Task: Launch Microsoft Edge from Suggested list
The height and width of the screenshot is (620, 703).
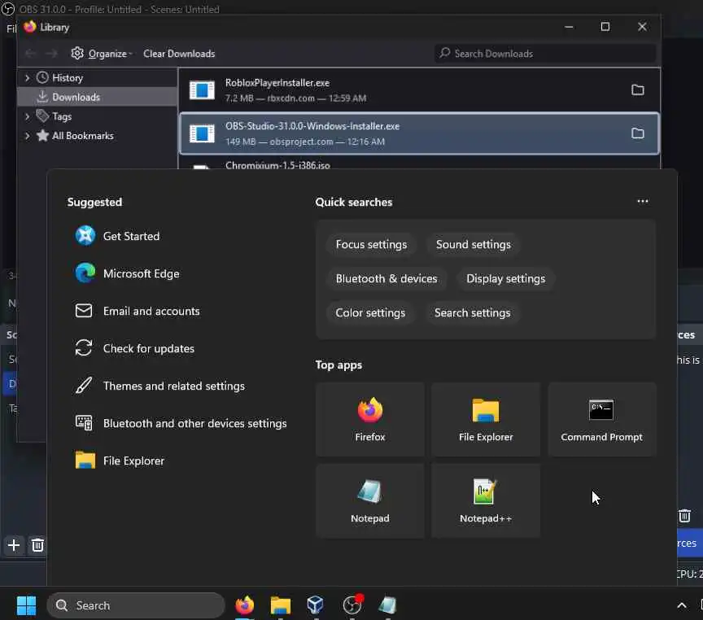Action: [128, 273]
